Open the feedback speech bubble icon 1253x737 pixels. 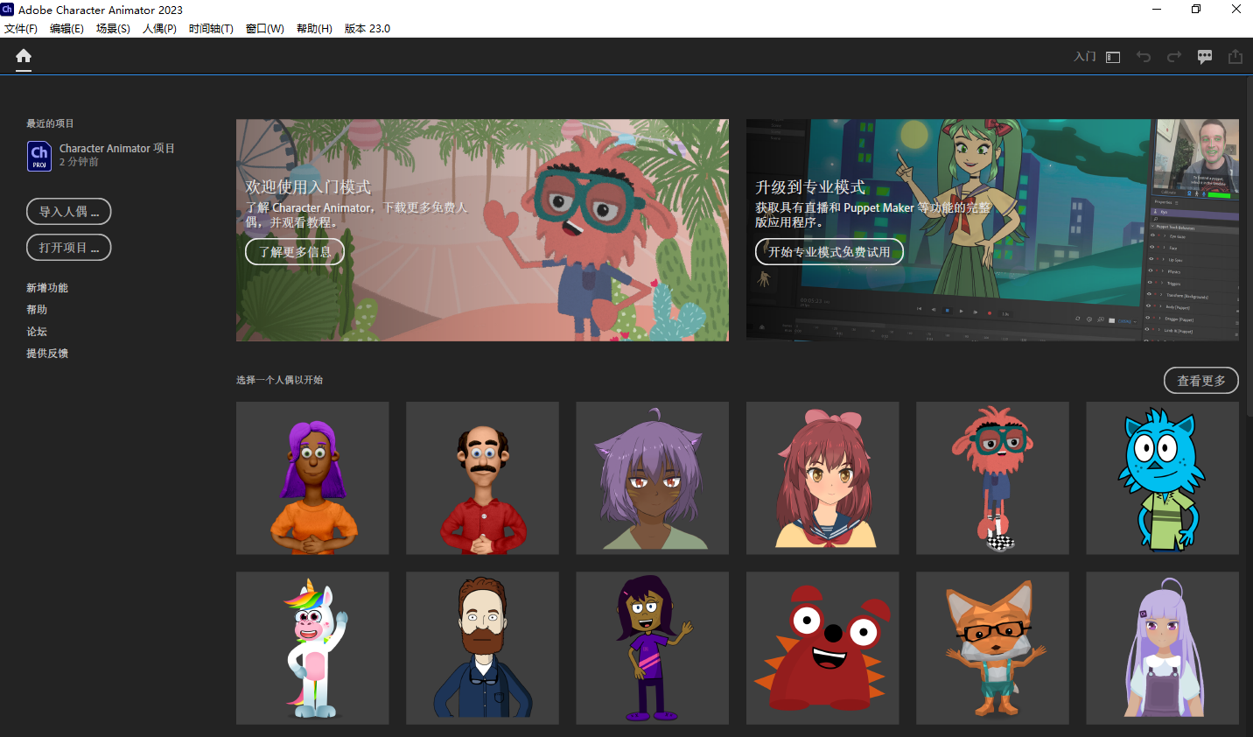pos(1205,57)
